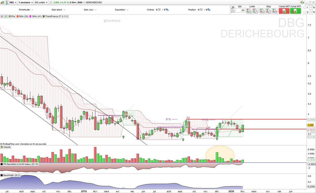Click the first Limite order icon

(x=249, y=11)
